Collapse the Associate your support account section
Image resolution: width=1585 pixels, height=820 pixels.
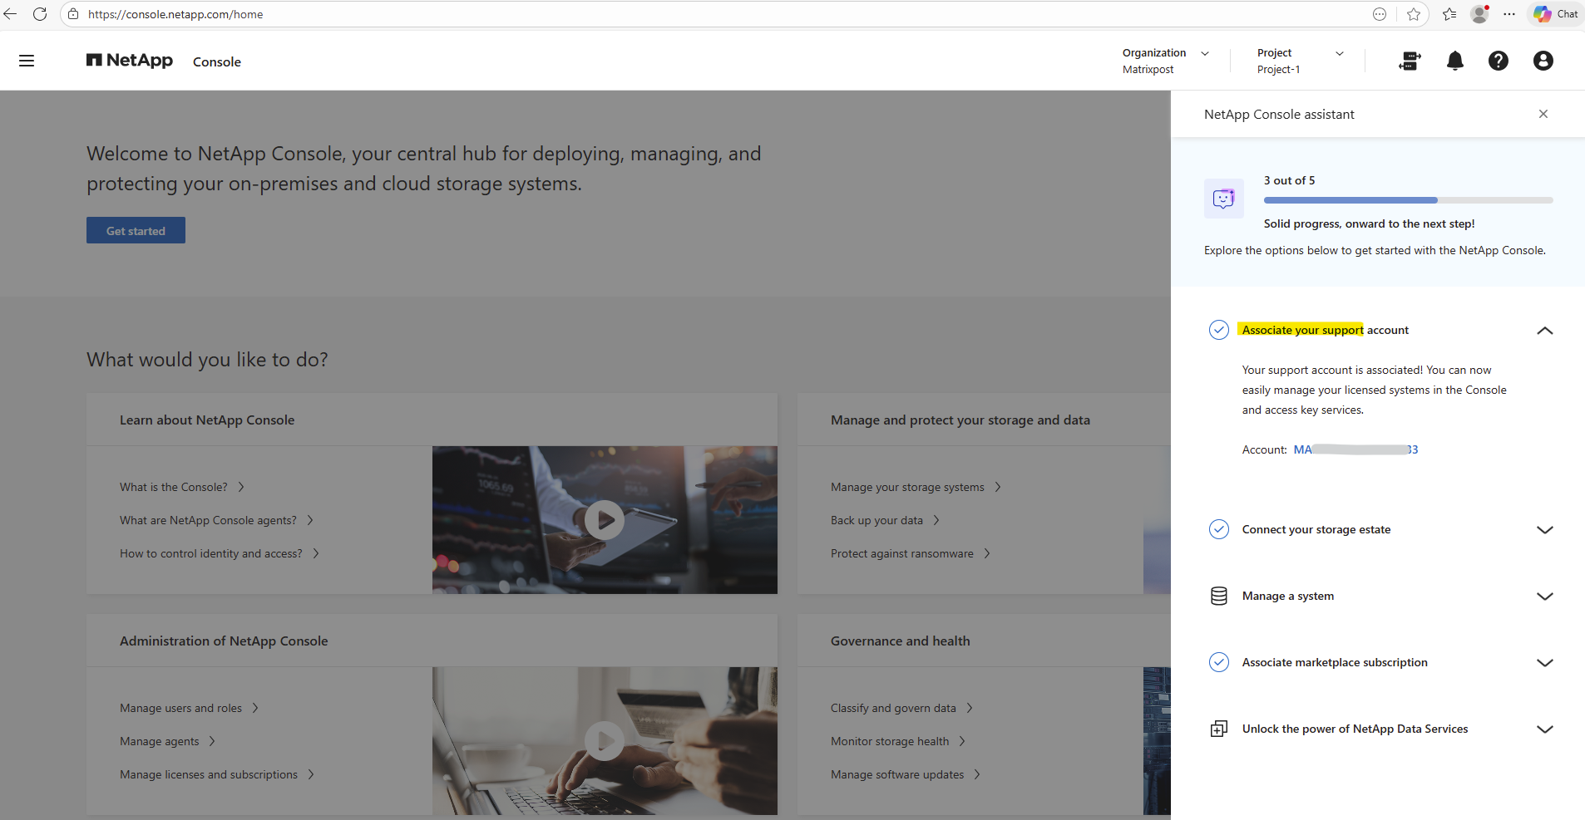click(x=1545, y=331)
